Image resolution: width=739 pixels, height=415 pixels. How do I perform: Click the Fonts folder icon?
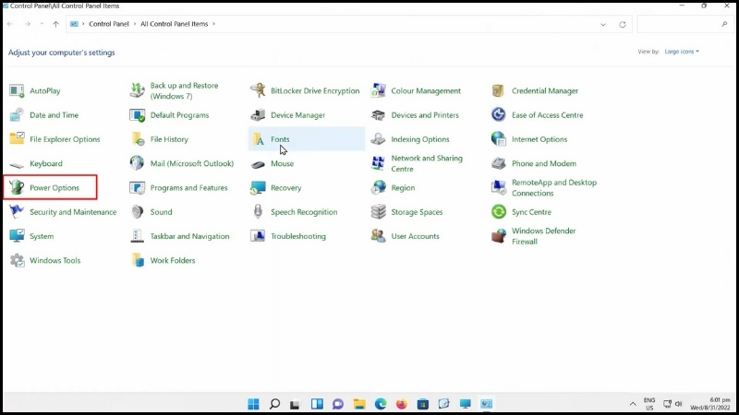point(258,139)
